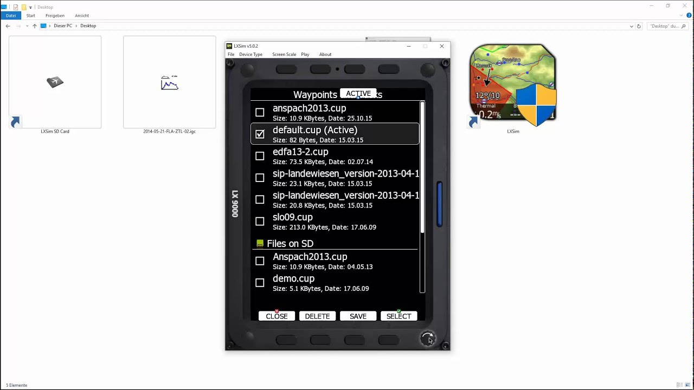
Task: Push the leftmost top hardware button of LX9000
Action: pyautogui.click(x=286, y=69)
